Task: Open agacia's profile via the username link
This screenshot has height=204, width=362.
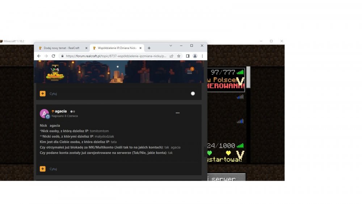Action: click(60, 111)
